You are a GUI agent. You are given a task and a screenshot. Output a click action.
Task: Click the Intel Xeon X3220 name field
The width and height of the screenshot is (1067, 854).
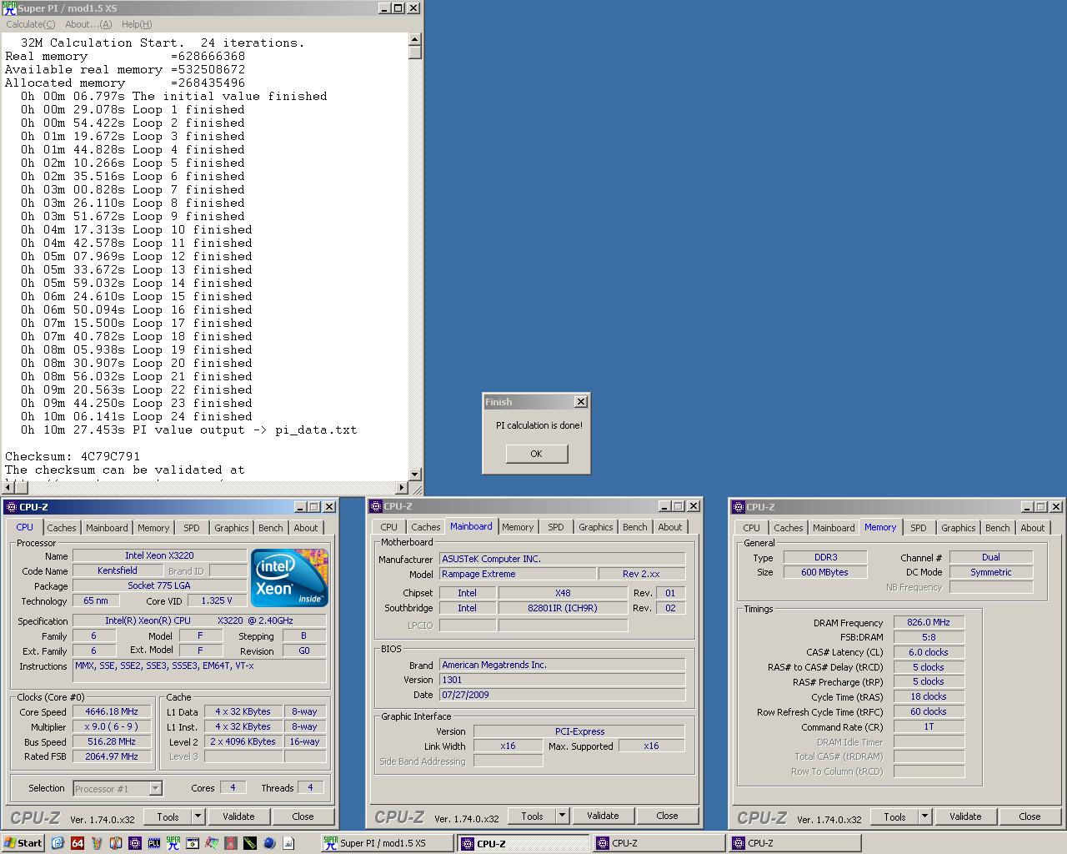(x=159, y=555)
